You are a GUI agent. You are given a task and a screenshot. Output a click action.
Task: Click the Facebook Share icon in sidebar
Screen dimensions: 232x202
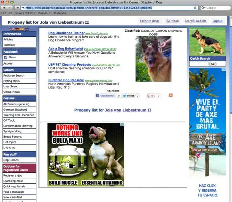[x=5, y=57]
